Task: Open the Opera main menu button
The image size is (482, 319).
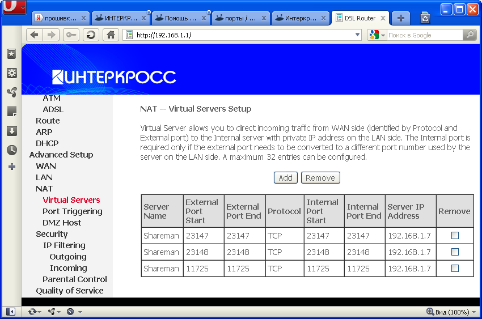Action: point(14,7)
